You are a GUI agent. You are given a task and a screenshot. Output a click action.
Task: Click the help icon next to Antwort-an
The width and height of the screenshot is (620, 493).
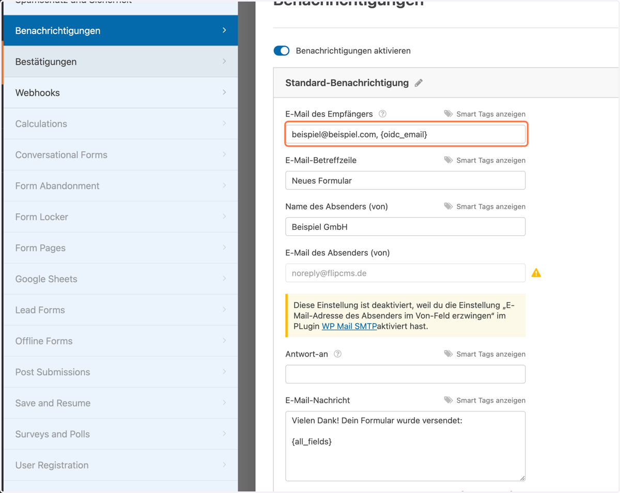pyautogui.click(x=338, y=354)
